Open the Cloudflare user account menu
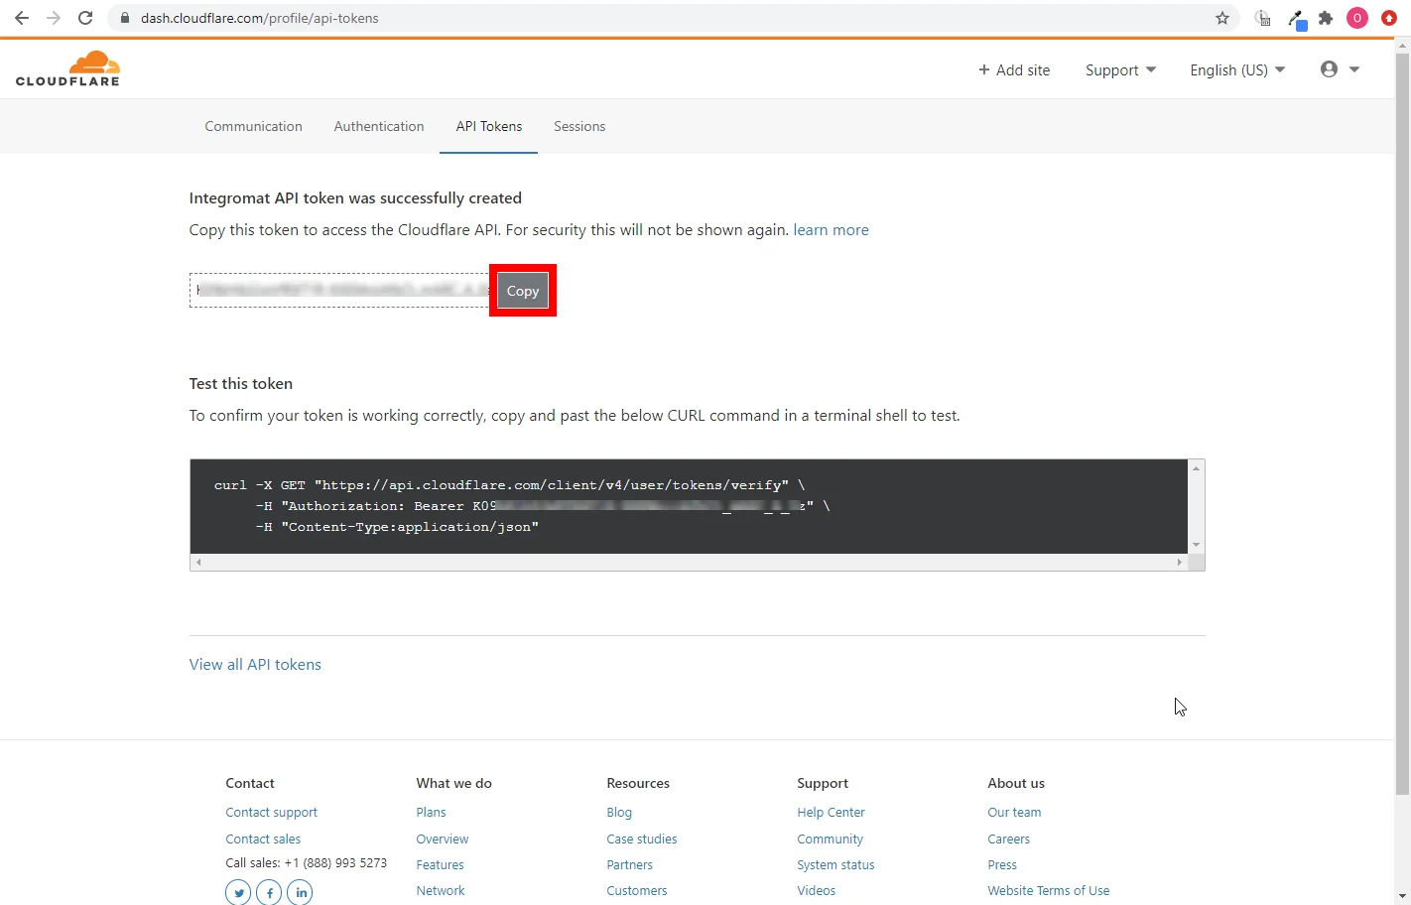The image size is (1411, 905). tap(1340, 69)
